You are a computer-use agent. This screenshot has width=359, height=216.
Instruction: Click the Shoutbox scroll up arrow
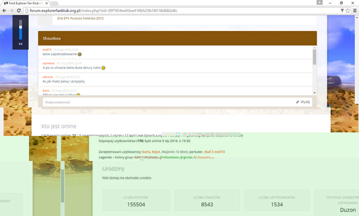[x=315, y=48]
